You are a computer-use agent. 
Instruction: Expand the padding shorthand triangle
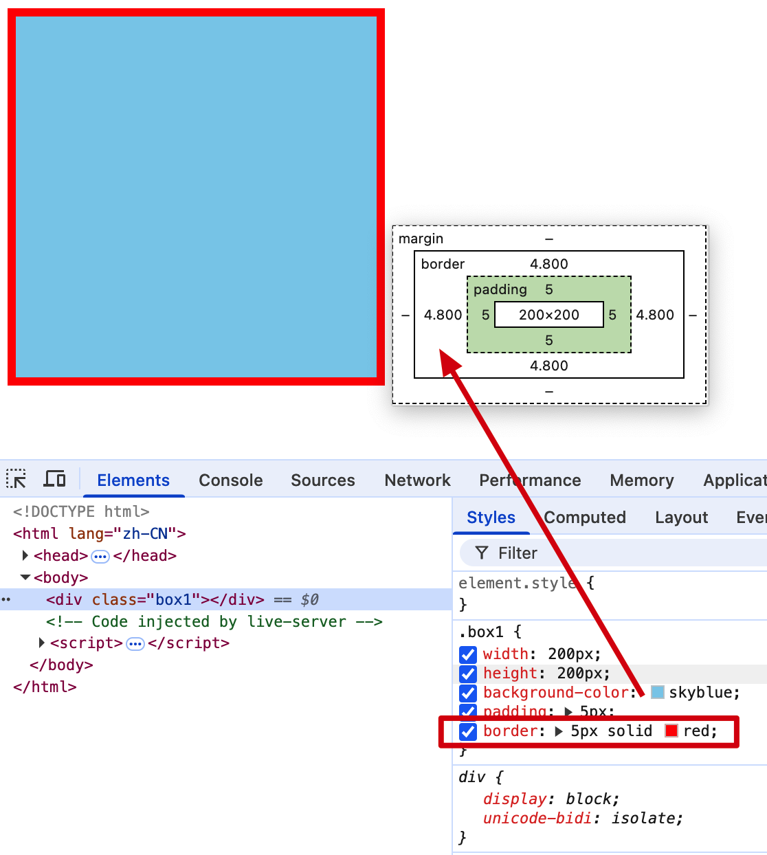568,711
